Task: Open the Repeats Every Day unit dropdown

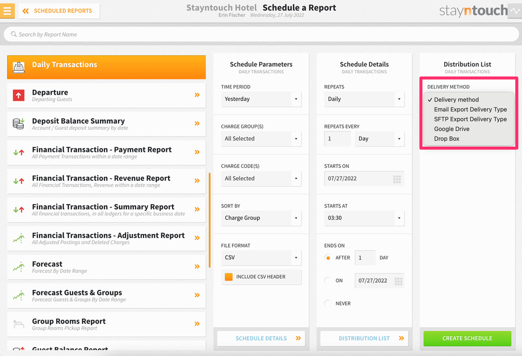Action: tap(380, 139)
